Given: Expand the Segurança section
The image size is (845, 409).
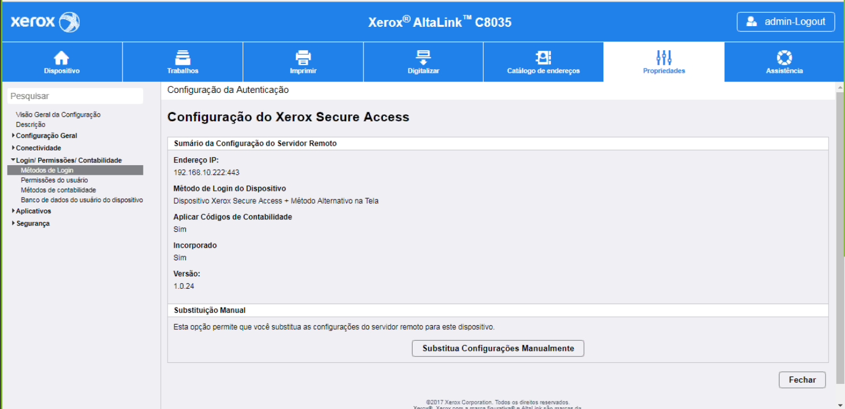Looking at the screenshot, I should (x=32, y=224).
